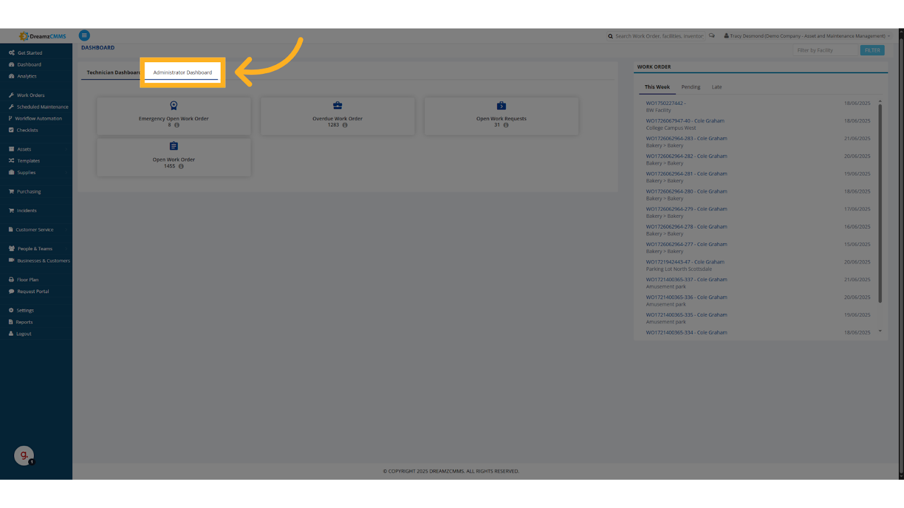Viewport: 904px width, 508px height.
Task: Click the FILTER button
Action: tap(872, 50)
